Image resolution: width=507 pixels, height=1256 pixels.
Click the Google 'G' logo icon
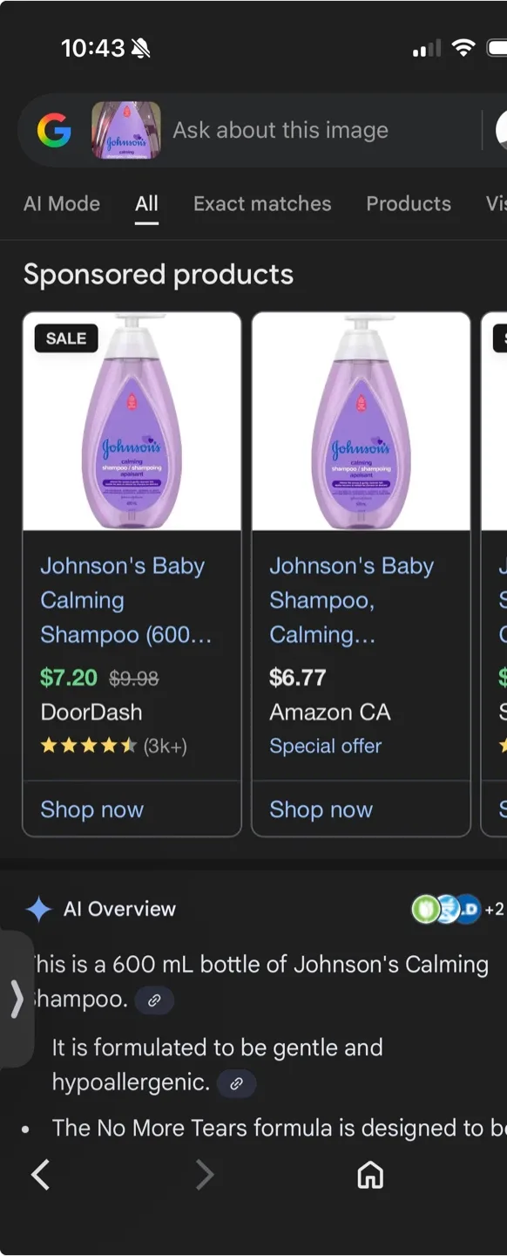(x=54, y=130)
